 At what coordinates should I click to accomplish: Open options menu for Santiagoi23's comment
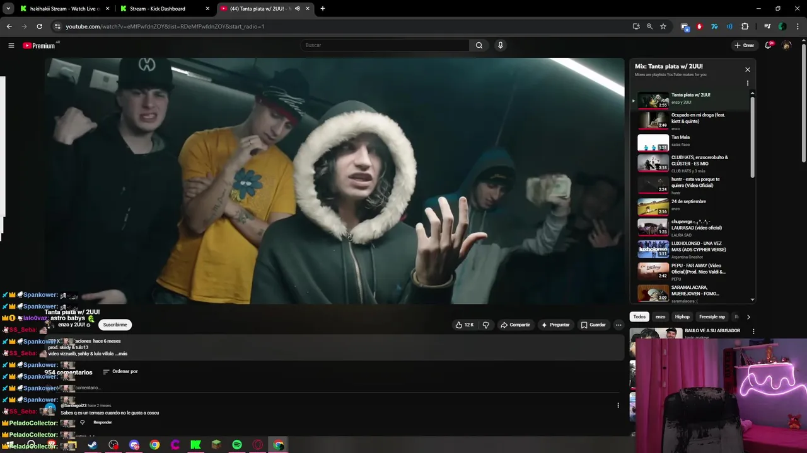[x=618, y=405]
